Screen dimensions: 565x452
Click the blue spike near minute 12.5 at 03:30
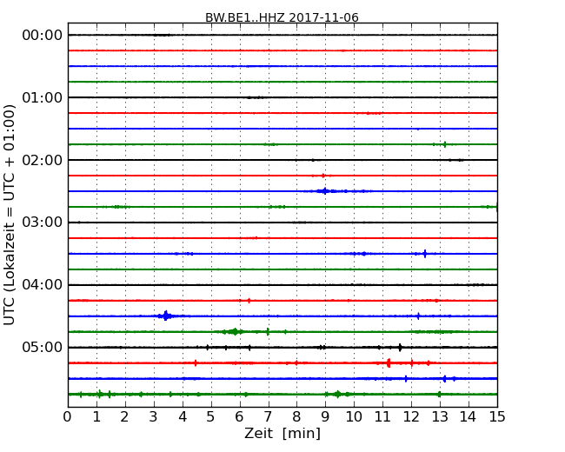point(425,254)
